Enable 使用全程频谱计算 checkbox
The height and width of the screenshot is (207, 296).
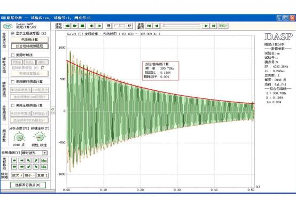[13, 105]
